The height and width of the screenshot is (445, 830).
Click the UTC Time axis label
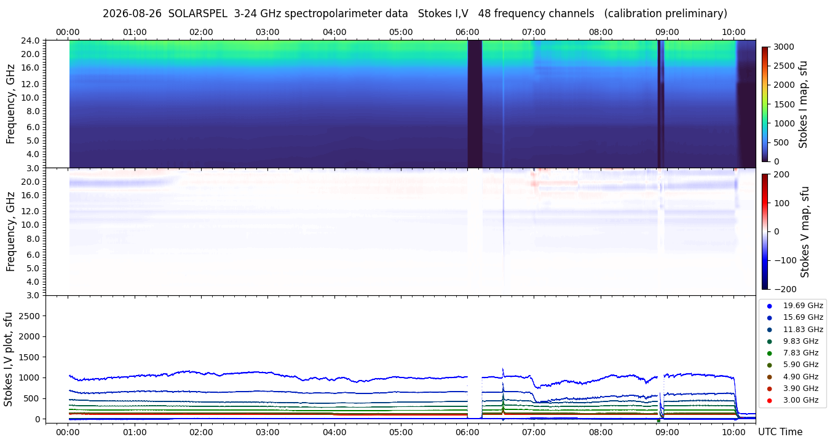(780, 432)
